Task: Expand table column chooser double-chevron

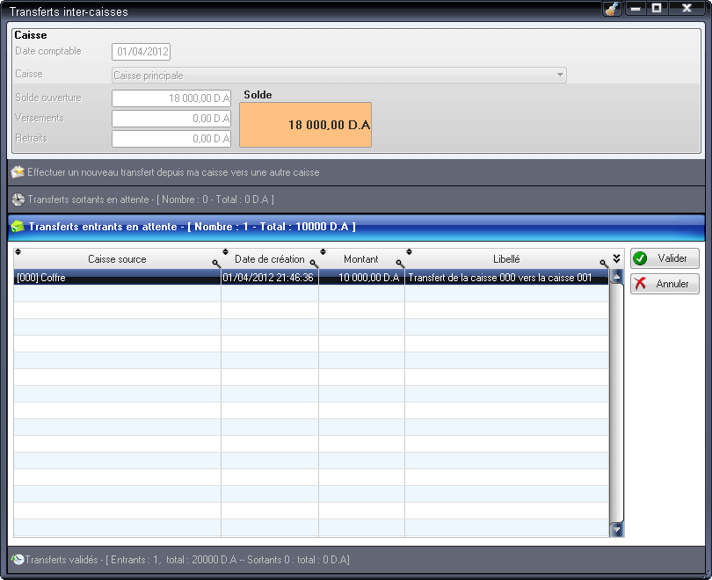Action: [617, 258]
